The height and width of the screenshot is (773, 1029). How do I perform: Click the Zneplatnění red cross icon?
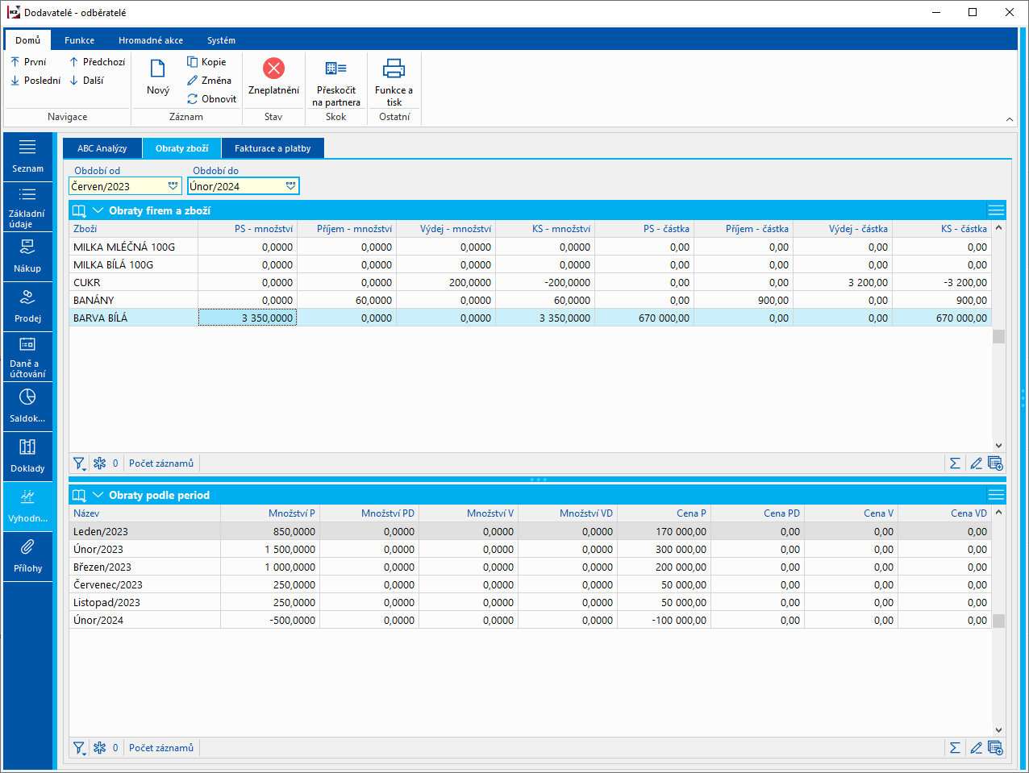tap(273, 69)
